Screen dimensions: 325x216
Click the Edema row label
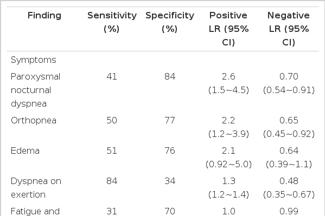click(25, 151)
